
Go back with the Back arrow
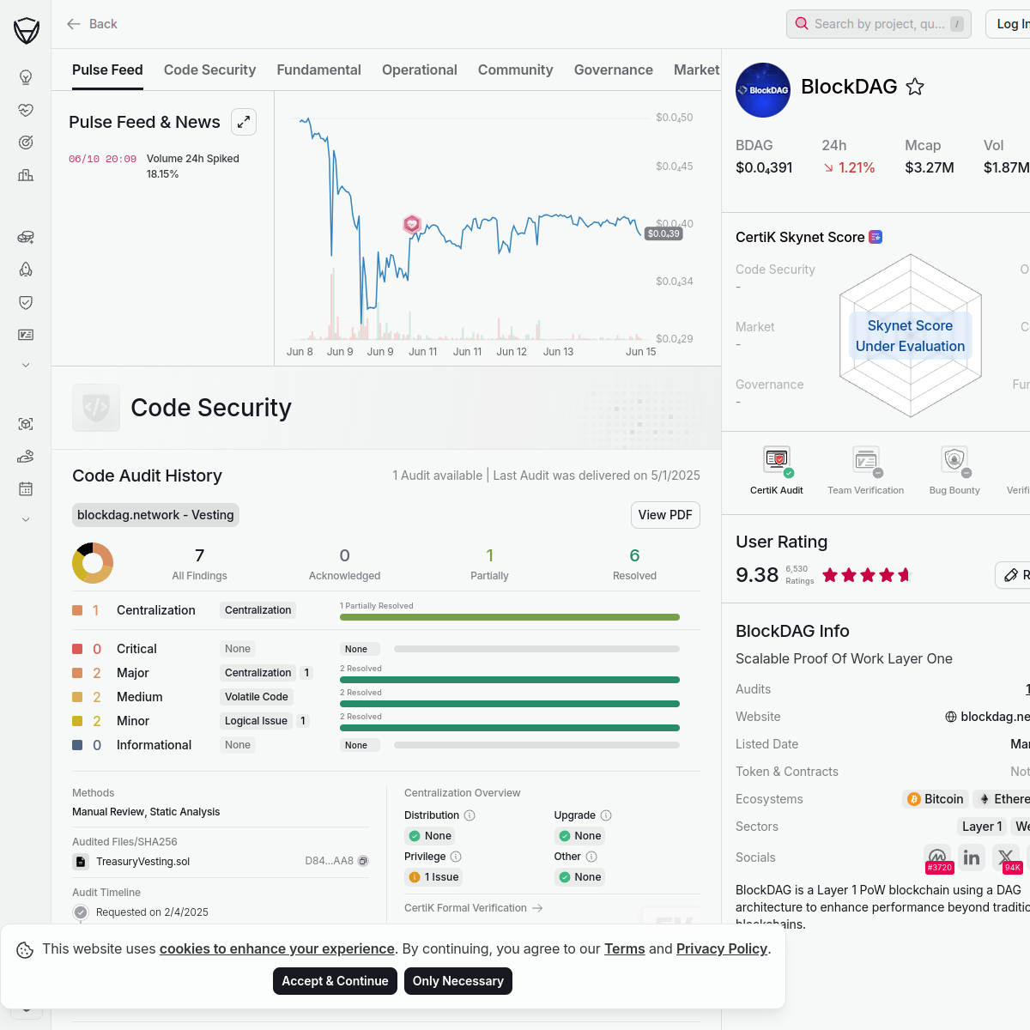92,24
